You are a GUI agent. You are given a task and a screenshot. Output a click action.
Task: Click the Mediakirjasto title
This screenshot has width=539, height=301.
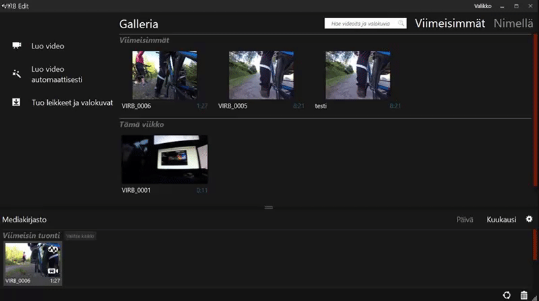point(24,220)
